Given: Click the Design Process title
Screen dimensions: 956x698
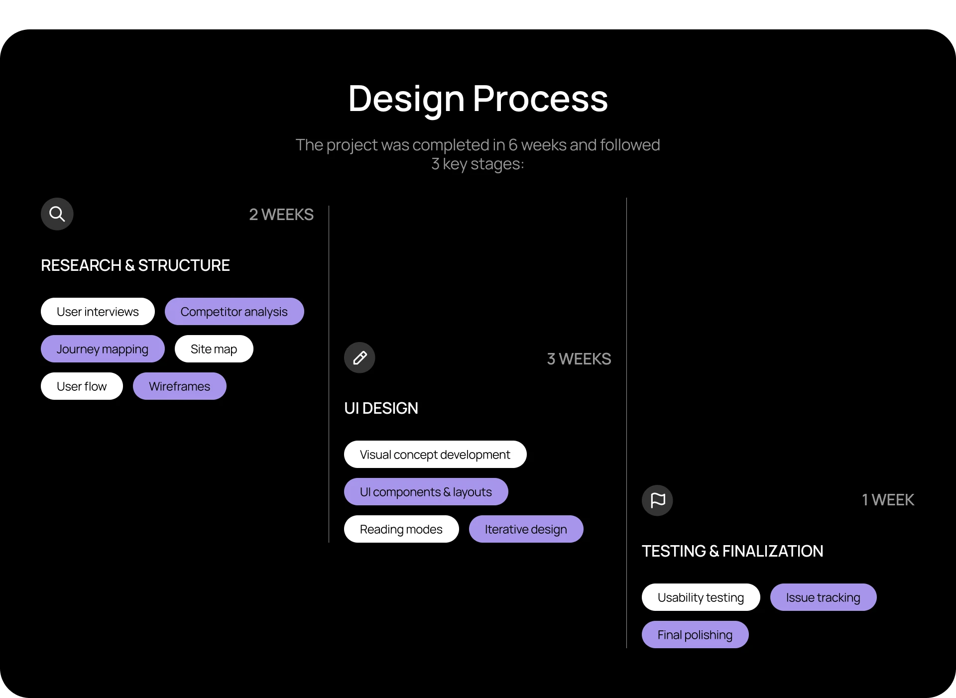Looking at the screenshot, I should pyautogui.click(x=478, y=99).
